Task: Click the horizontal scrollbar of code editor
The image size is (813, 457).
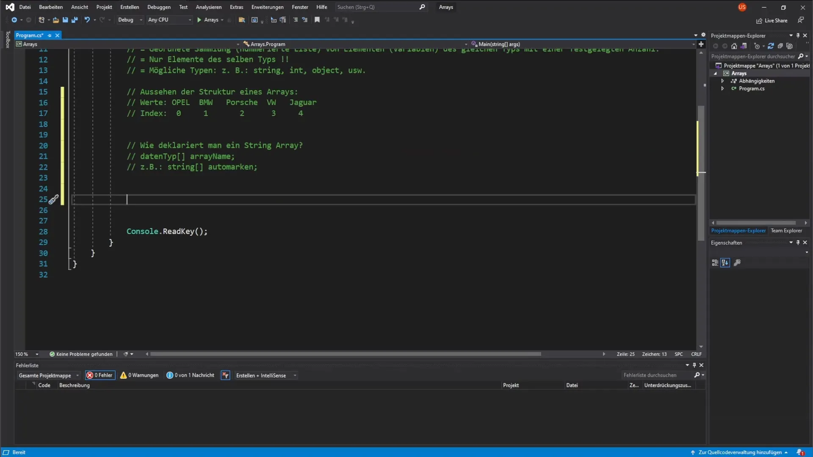Action: pos(346,354)
